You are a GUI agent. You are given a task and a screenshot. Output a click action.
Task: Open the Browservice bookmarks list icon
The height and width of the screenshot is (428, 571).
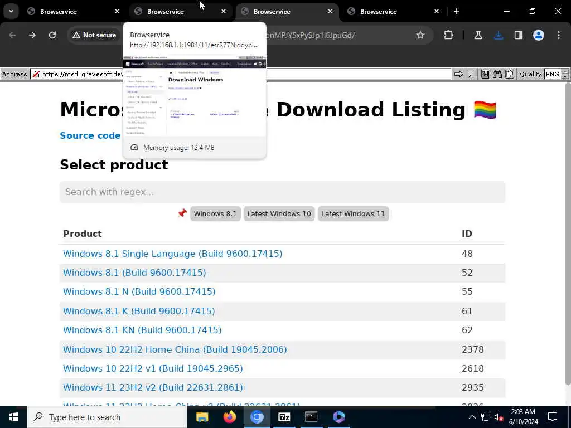tap(485, 74)
